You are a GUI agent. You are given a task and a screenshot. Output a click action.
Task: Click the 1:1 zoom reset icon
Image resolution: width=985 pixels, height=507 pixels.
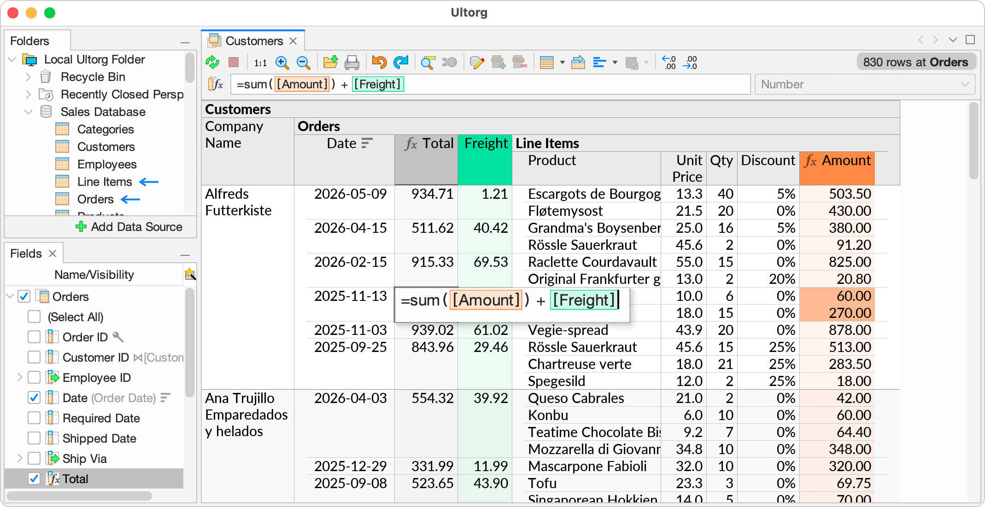260,62
